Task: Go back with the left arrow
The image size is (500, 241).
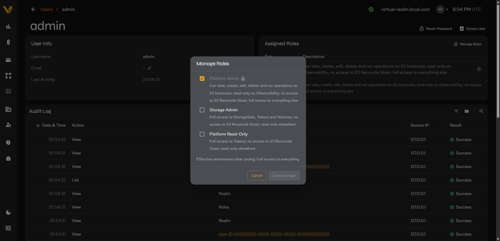Action: [33, 9]
